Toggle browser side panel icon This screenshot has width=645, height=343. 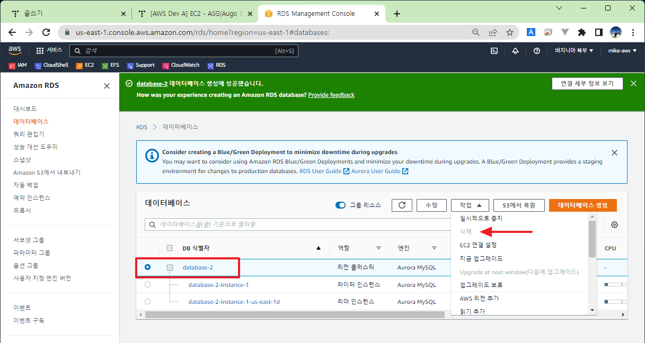(598, 32)
